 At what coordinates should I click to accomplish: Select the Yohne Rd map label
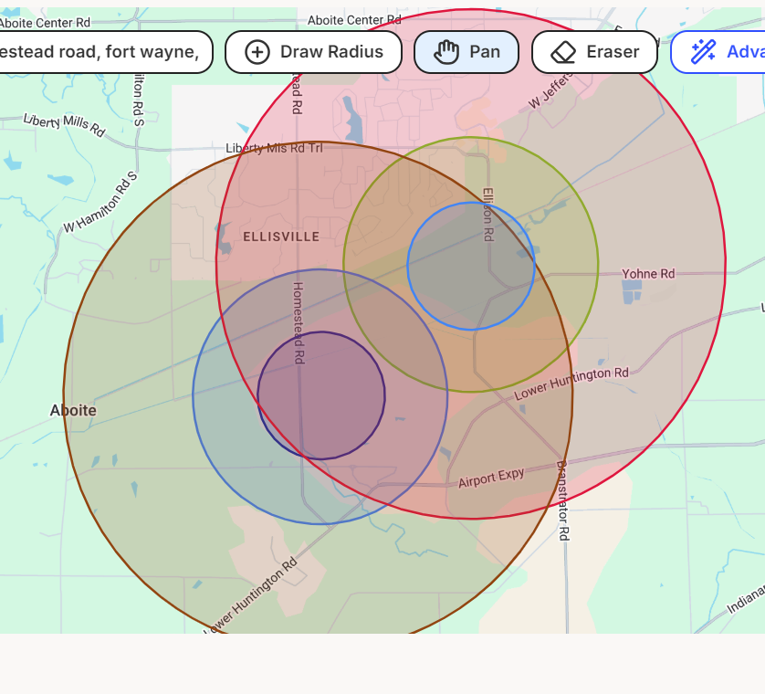648,274
